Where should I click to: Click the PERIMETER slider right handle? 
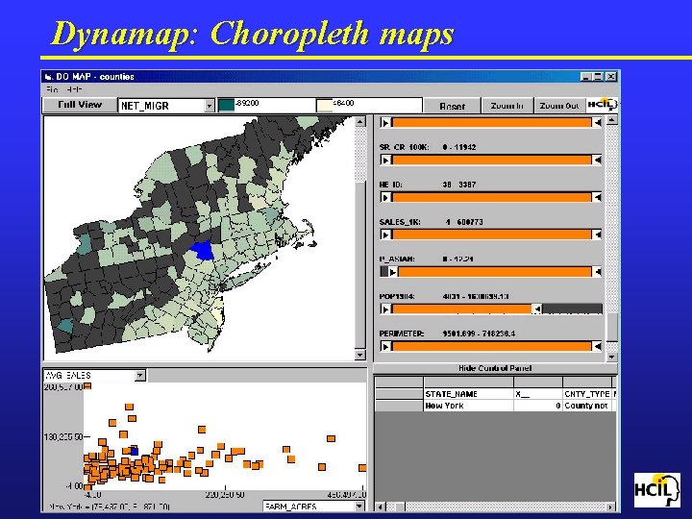click(597, 346)
